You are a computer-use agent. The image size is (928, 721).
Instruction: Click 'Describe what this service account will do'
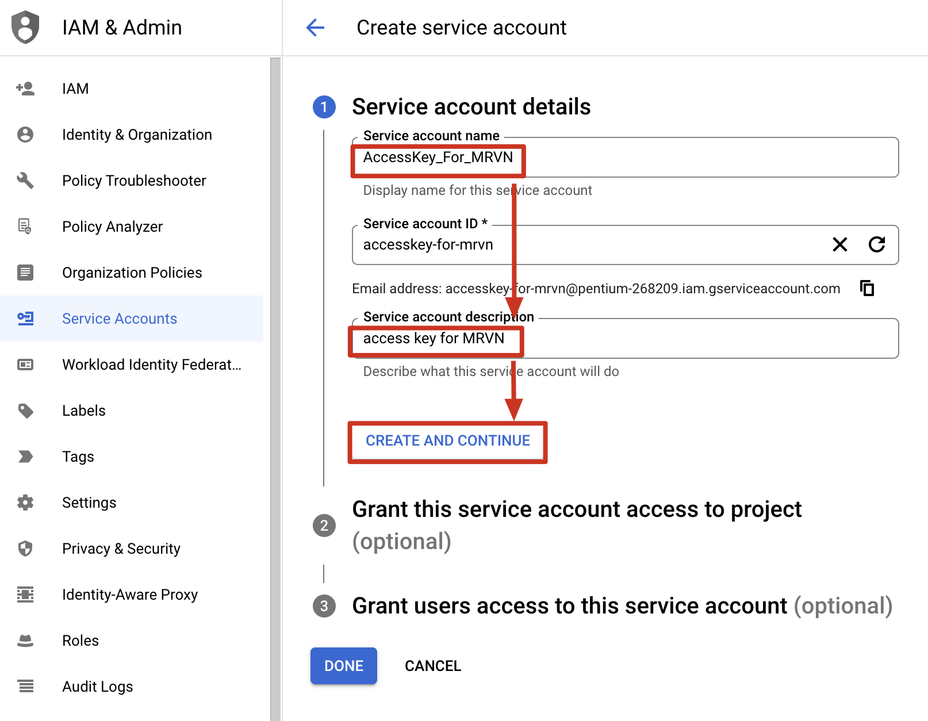(491, 371)
